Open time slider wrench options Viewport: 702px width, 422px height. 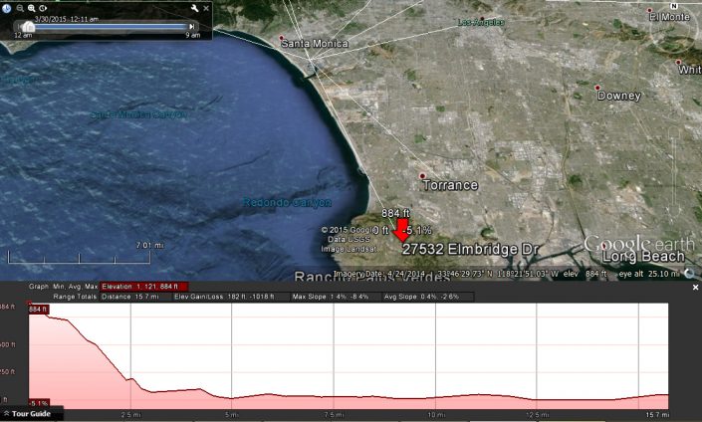pyautogui.click(x=194, y=8)
